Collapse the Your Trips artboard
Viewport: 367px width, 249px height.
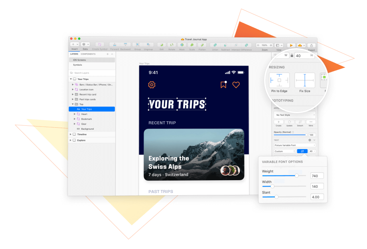tap(71, 79)
